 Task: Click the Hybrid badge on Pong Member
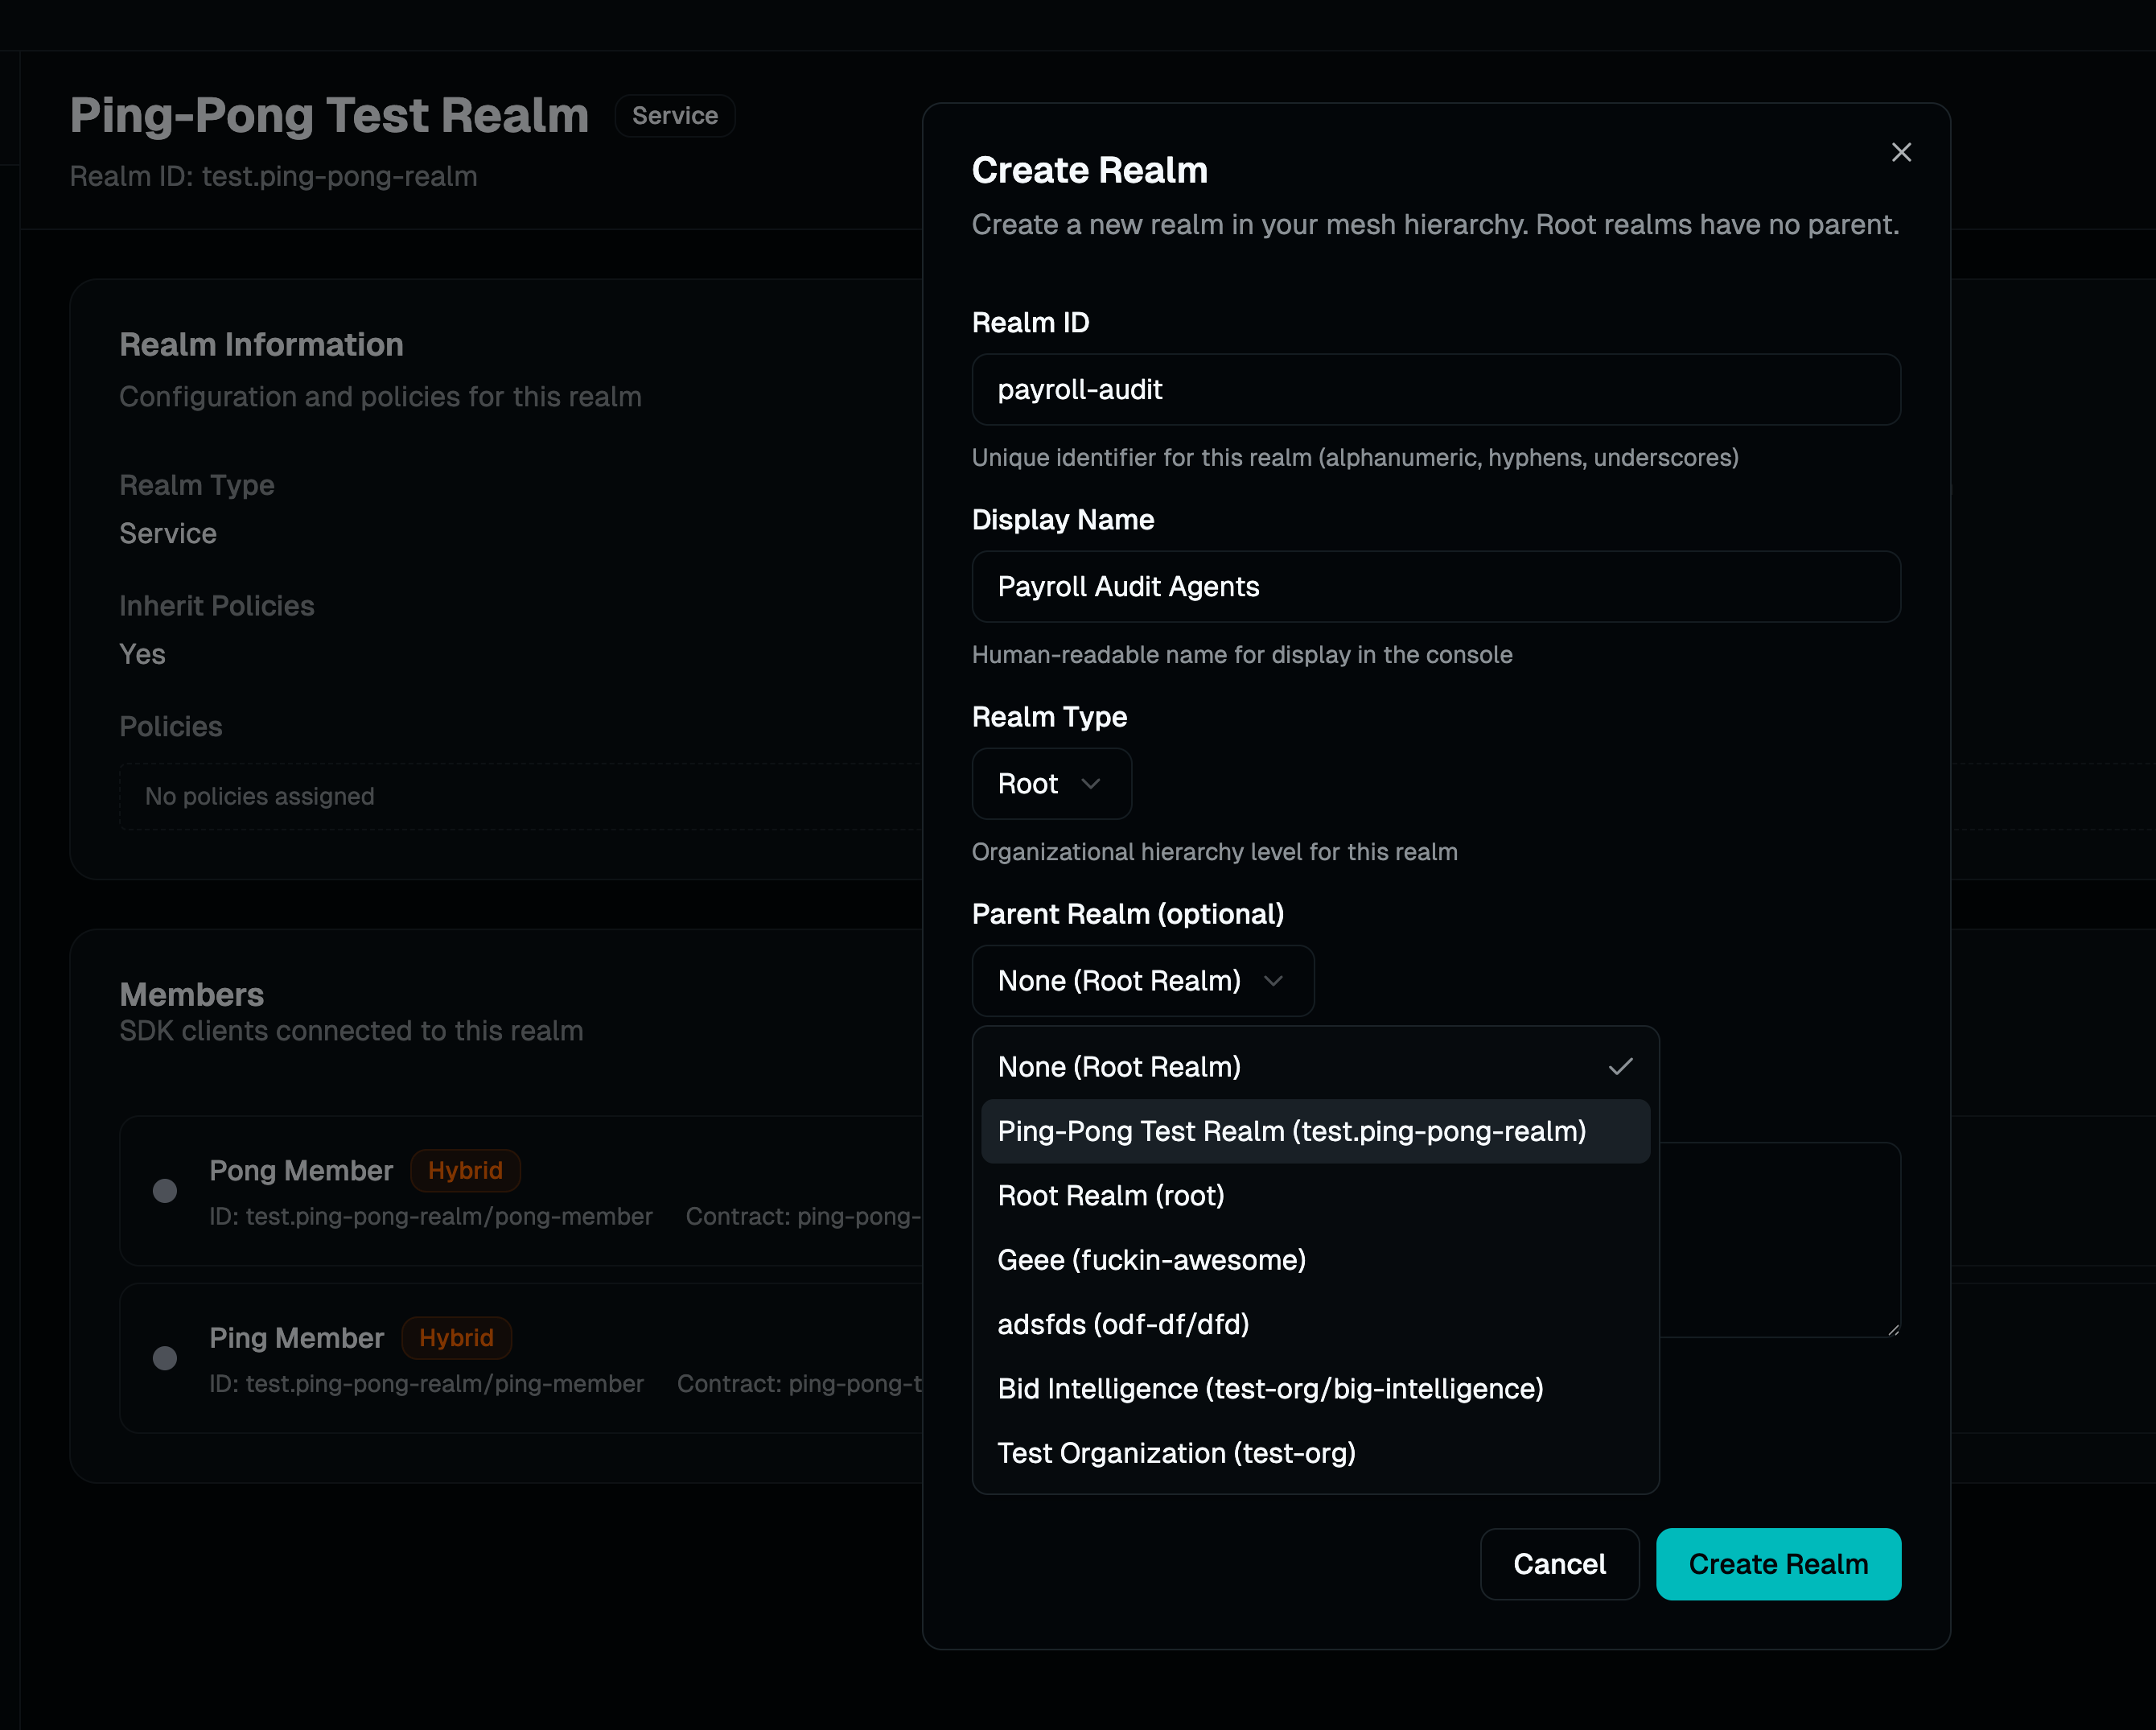pyautogui.click(x=465, y=1170)
